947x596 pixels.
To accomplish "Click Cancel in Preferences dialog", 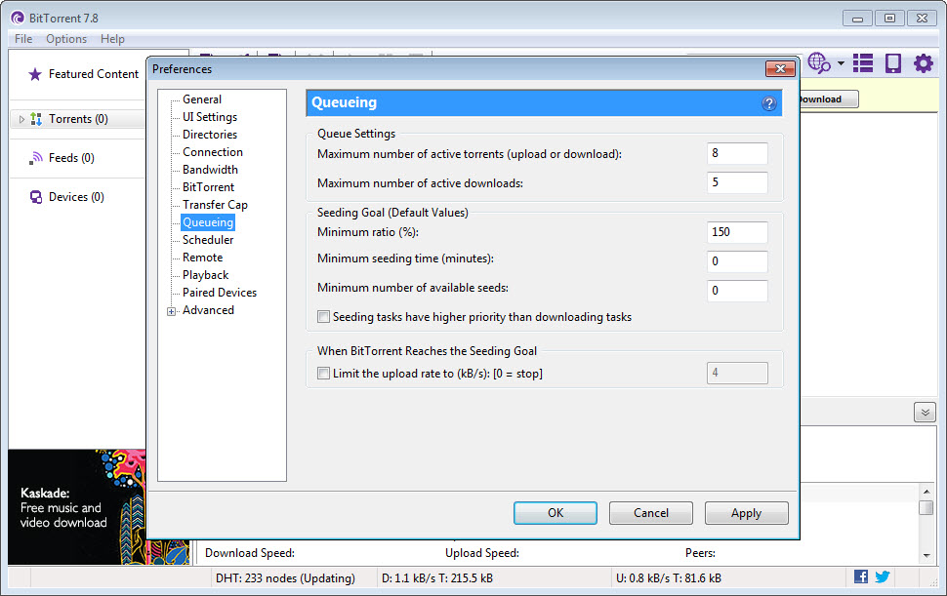I will point(650,513).
